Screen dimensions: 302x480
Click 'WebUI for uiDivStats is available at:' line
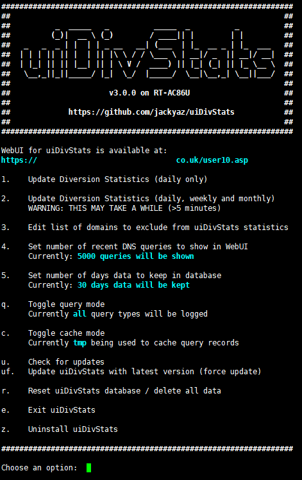[84, 151]
